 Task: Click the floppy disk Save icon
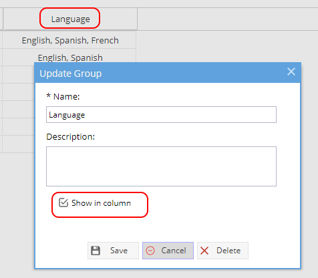point(96,251)
